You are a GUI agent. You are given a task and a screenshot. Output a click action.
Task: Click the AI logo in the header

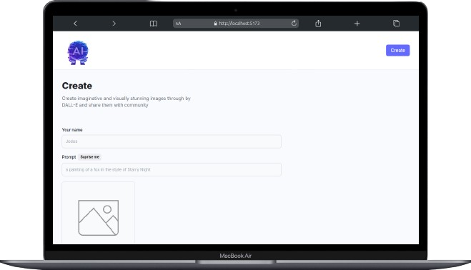point(78,53)
